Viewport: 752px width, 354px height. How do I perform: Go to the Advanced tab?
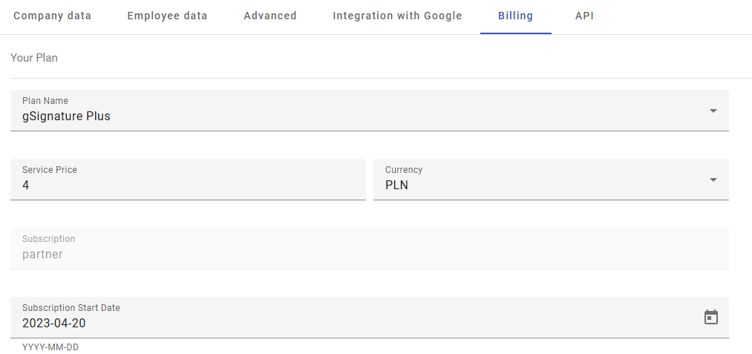click(270, 16)
